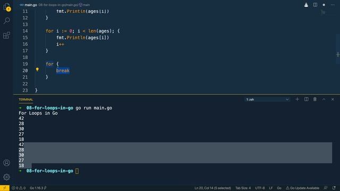The width and height of the screenshot is (340, 191).
Task: Click fmt.Println(ages[i]) on line 15
Action: tap(83, 38)
